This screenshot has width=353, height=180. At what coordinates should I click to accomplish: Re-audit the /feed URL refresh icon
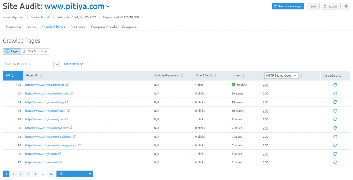[335, 85]
